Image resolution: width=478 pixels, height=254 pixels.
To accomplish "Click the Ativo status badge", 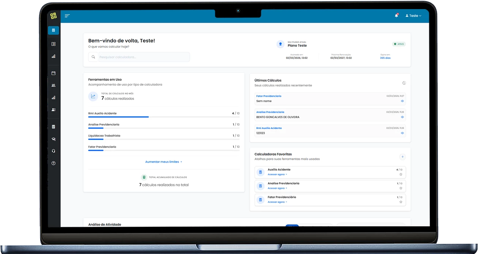I will pos(399,44).
